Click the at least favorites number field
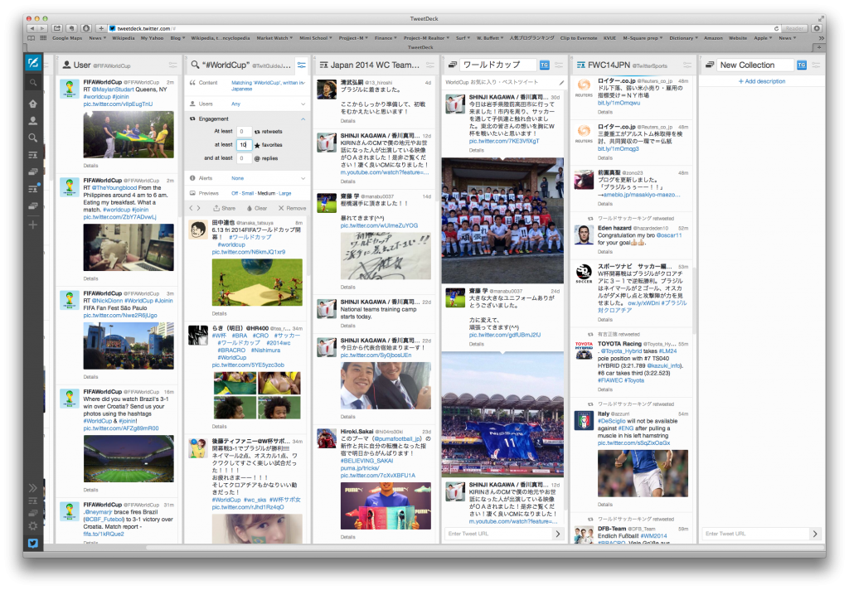849x590 pixels. [x=244, y=145]
